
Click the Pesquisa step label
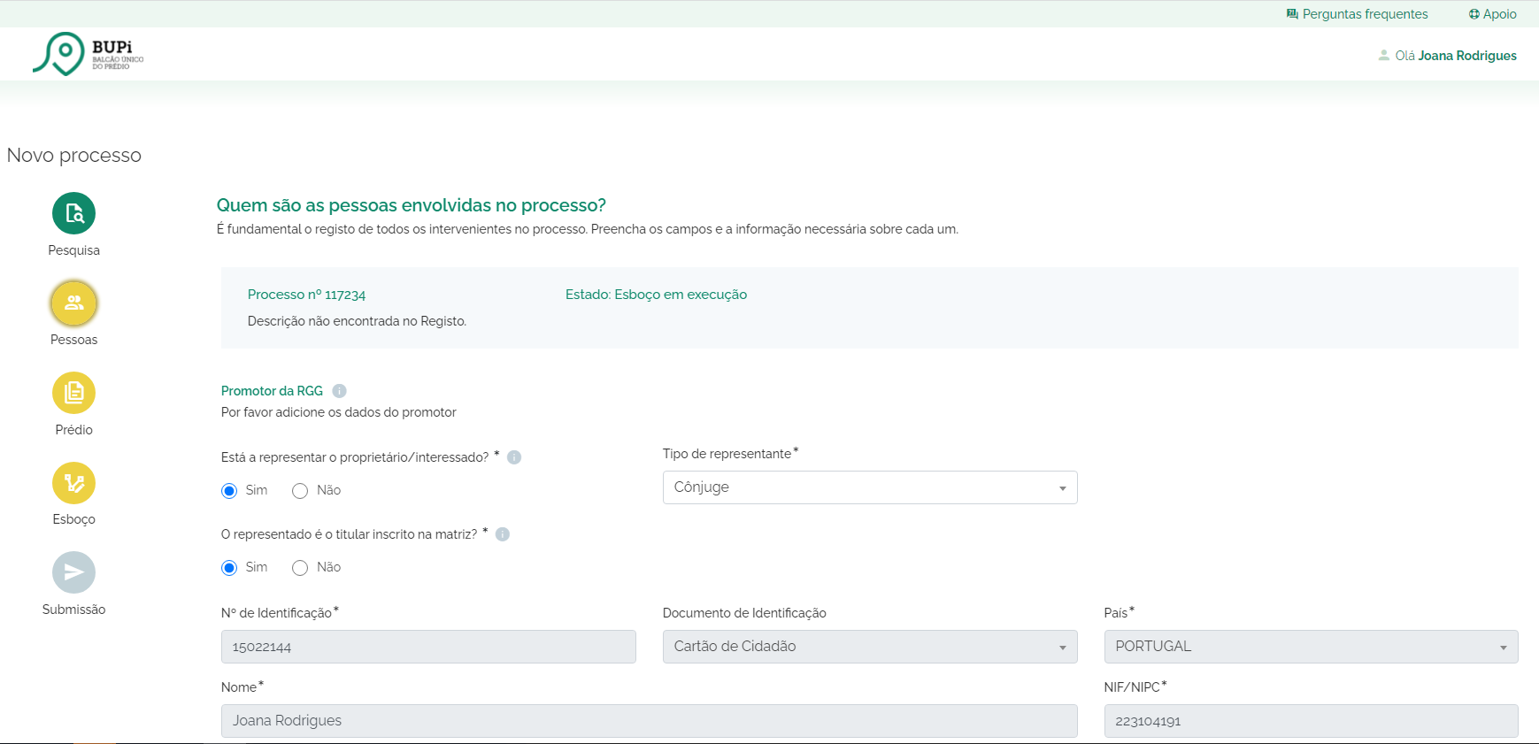pos(73,250)
